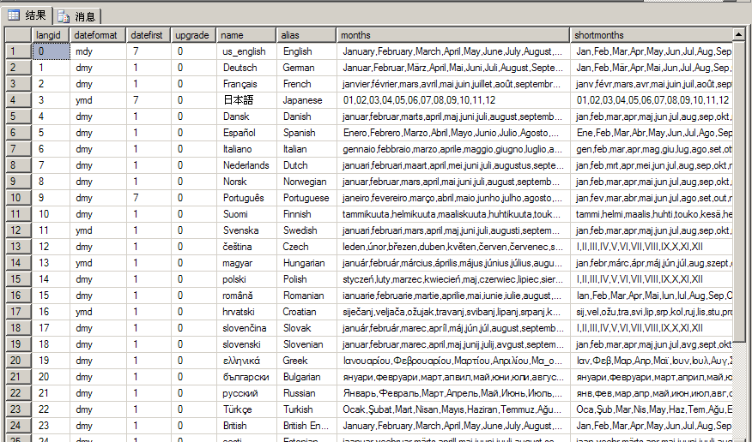The image size is (752, 442).
Task: Select the us_english name cell
Action: [x=246, y=51]
